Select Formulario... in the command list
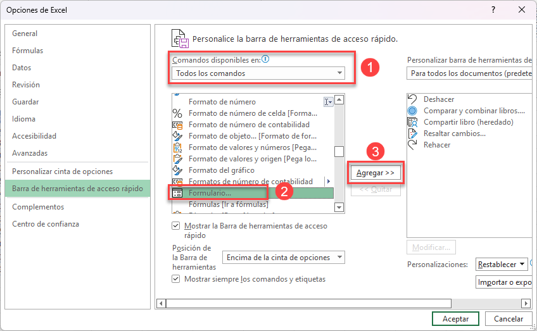Screen dimensions: 537x331 [x=253, y=193]
